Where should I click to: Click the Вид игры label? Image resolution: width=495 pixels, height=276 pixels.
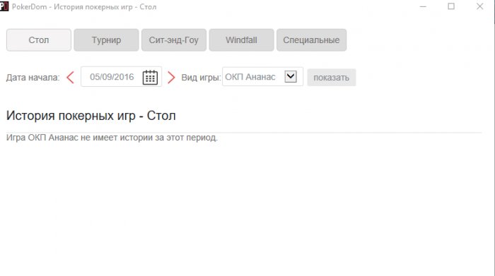pyautogui.click(x=201, y=78)
